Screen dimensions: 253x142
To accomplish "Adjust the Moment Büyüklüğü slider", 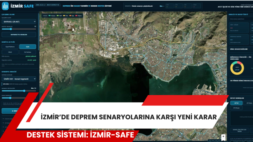I will [x=19, y=91].
